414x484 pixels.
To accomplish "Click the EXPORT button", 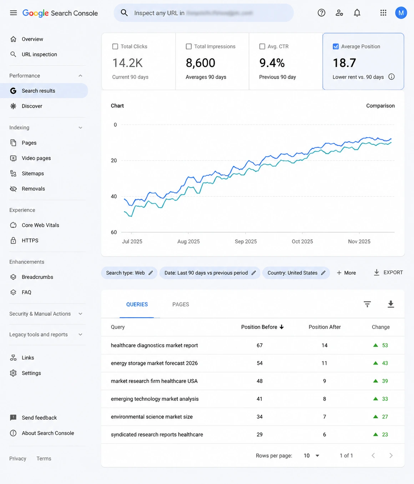I will click(388, 273).
